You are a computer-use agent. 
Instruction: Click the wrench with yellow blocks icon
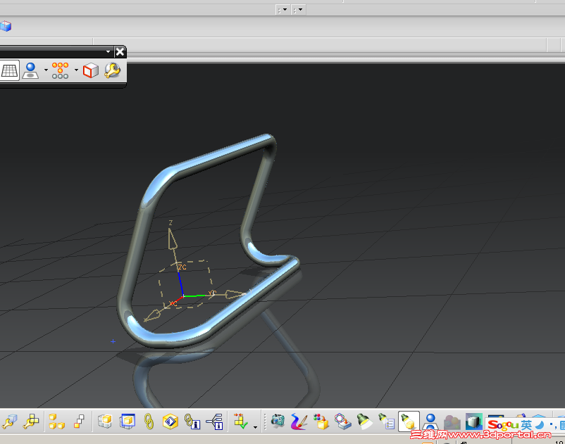tap(31, 421)
